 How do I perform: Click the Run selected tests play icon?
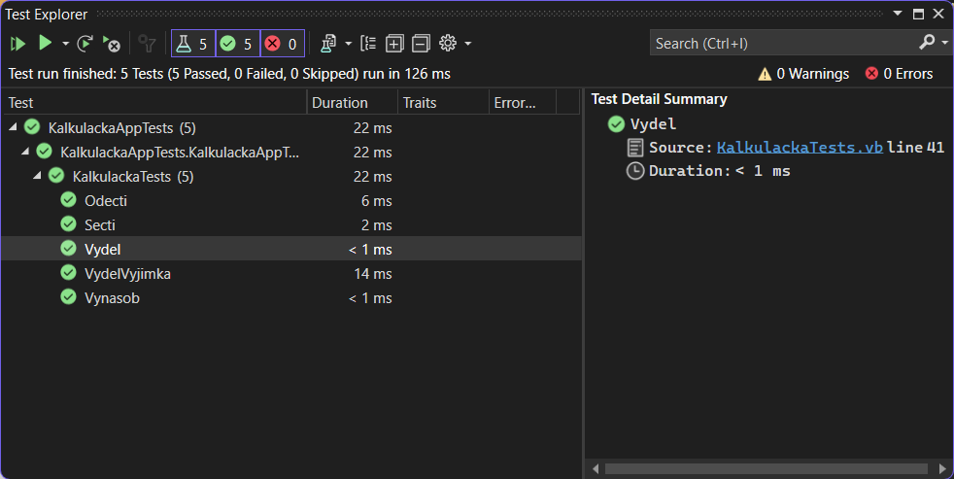tap(45, 43)
